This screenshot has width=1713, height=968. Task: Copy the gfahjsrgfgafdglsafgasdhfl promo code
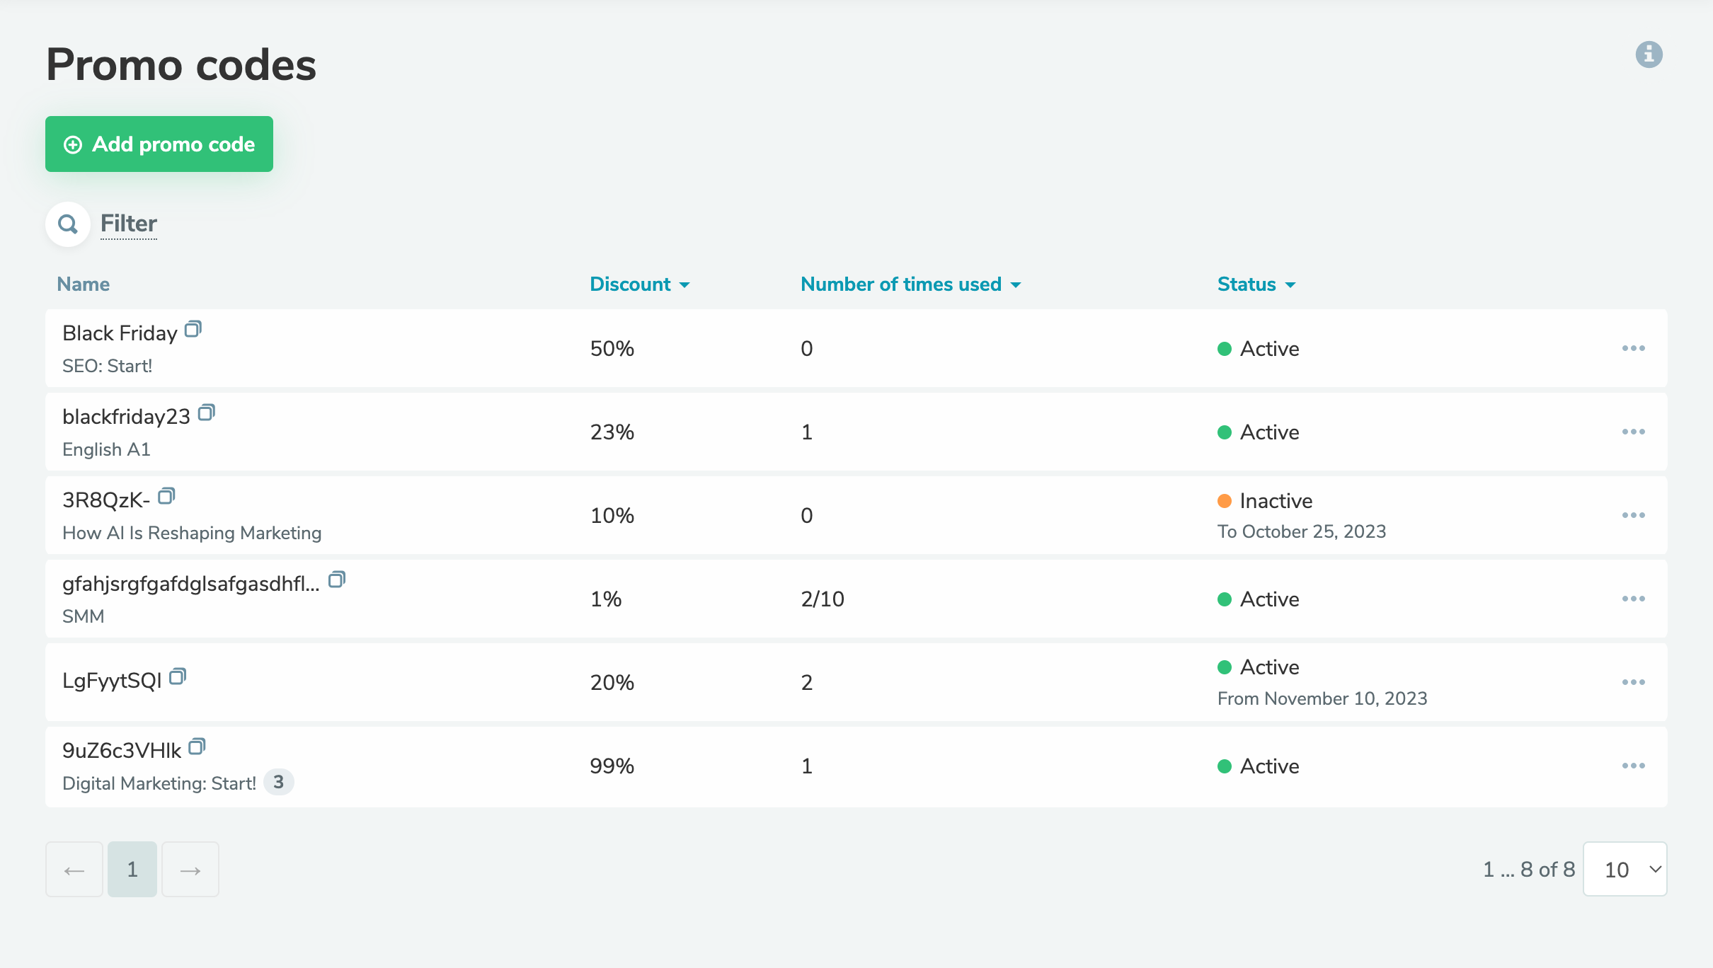(x=337, y=580)
